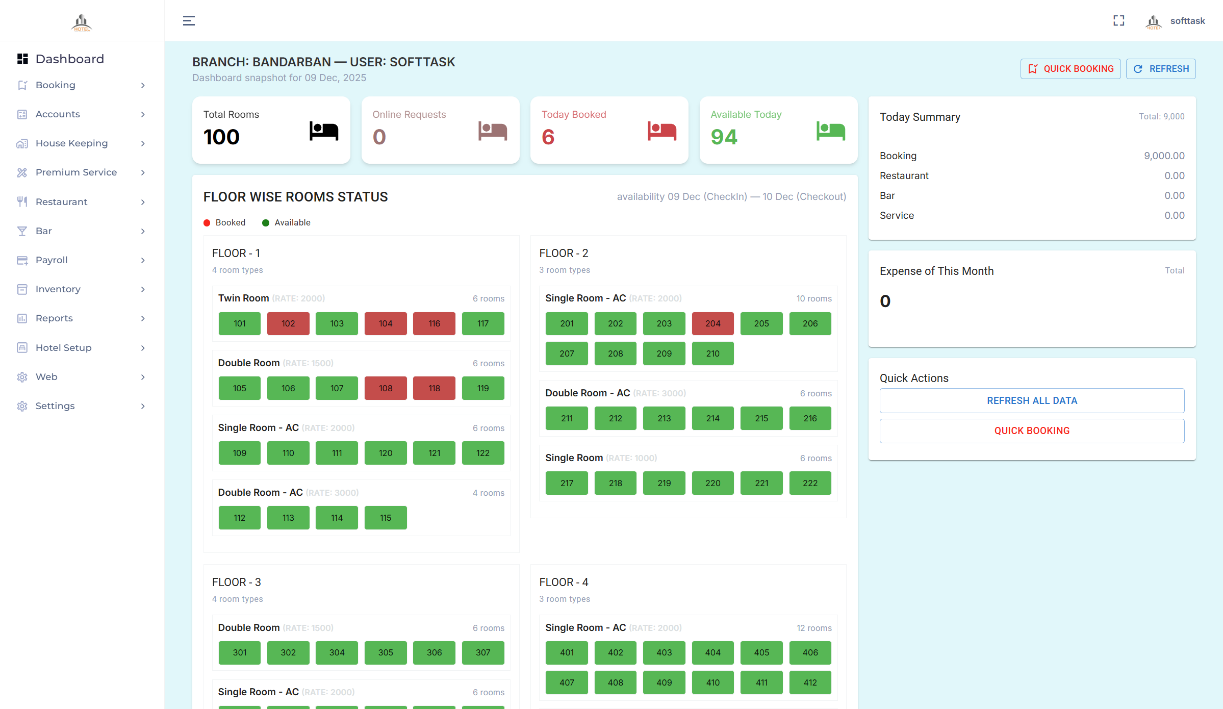Select booked room 102

tap(288, 323)
